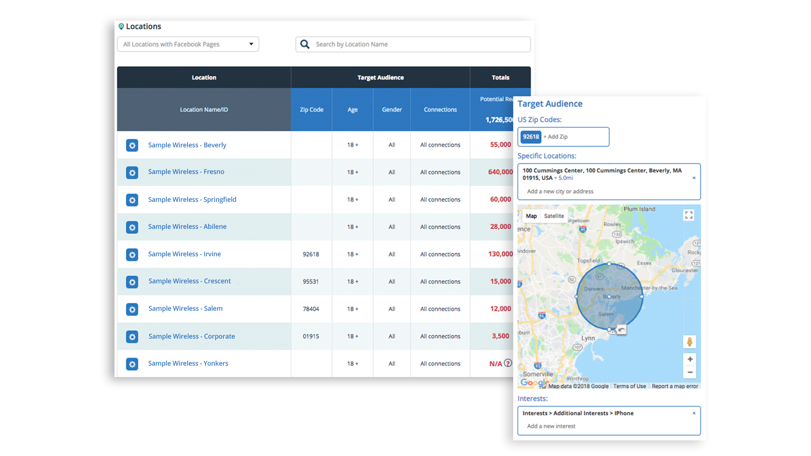The width and height of the screenshot is (811, 456).
Task: Click the + 5.0mi radius link
Action: [563, 178]
